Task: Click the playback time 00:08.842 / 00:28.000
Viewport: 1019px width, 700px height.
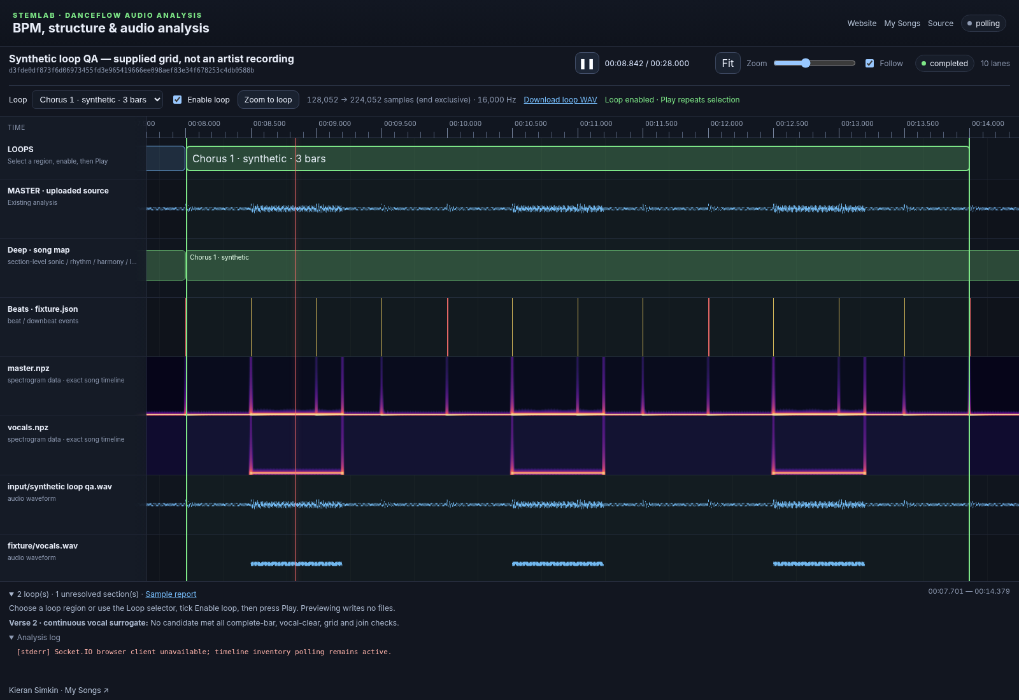Action: (x=647, y=64)
